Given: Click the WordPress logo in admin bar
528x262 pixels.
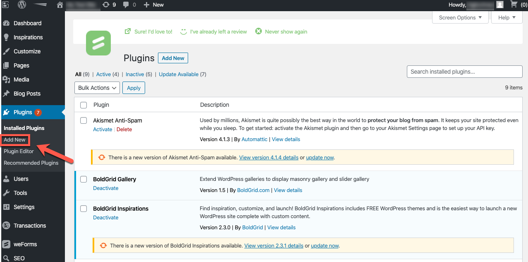Looking at the screenshot, I should [22, 5].
